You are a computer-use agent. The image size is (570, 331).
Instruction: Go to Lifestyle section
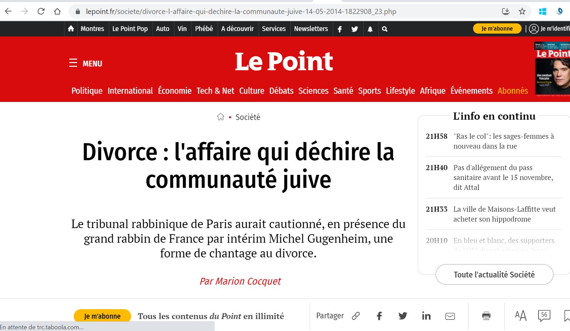pyautogui.click(x=400, y=91)
